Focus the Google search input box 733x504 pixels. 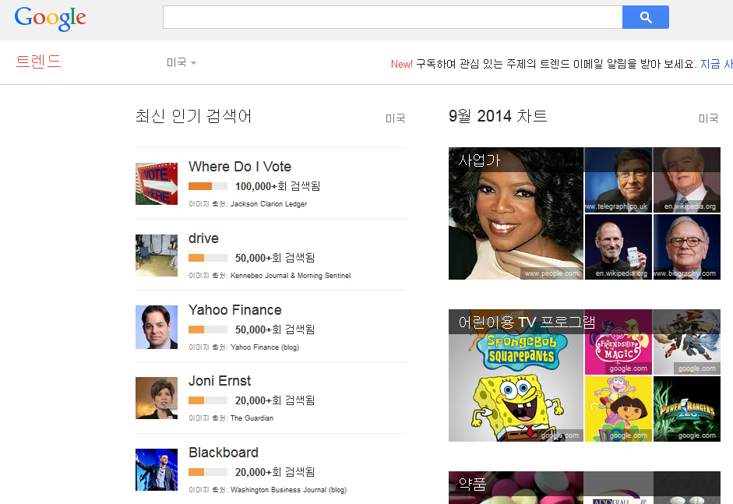point(393,17)
